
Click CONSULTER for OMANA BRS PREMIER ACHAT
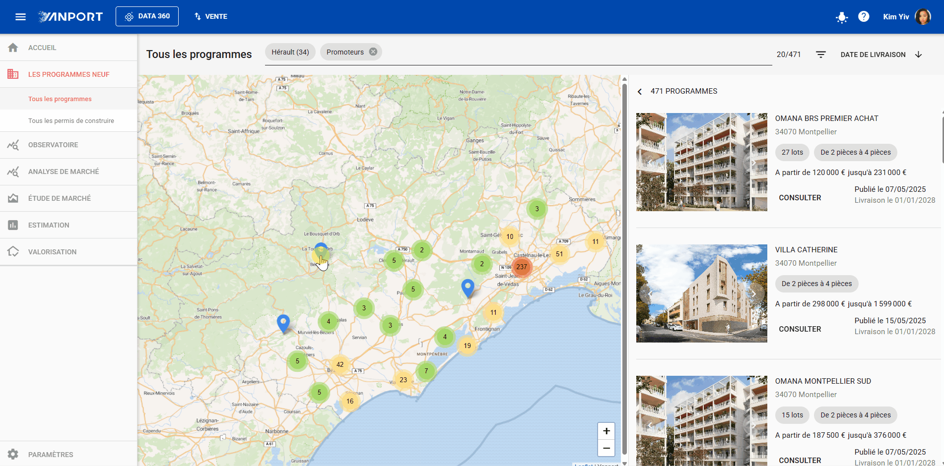pyautogui.click(x=800, y=198)
